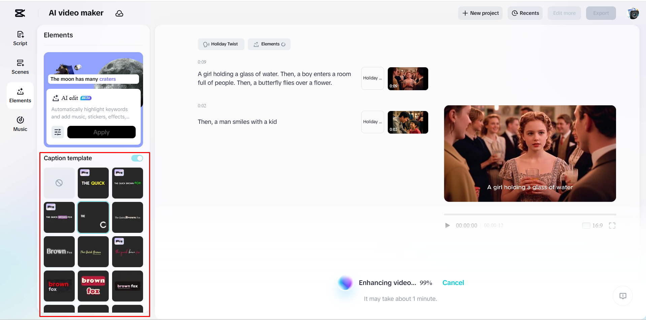This screenshot has width=646, height=320.
Task: Choose the red brown white fox template
Action: tap(59, 286)
